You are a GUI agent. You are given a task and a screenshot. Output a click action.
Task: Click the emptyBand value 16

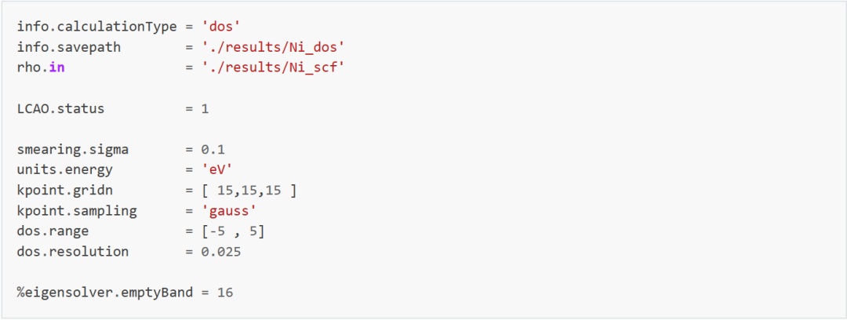[x=225, y=293]
